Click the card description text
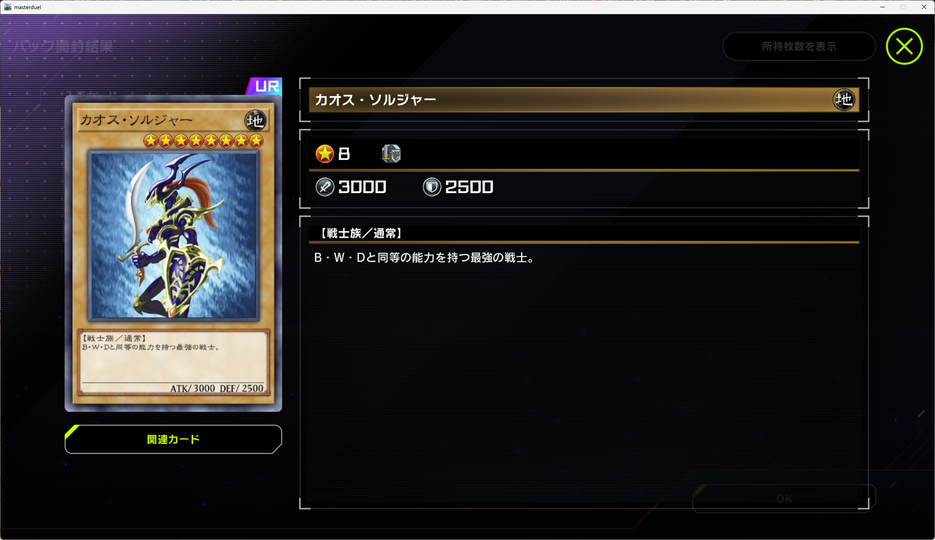 coord(424,258)
